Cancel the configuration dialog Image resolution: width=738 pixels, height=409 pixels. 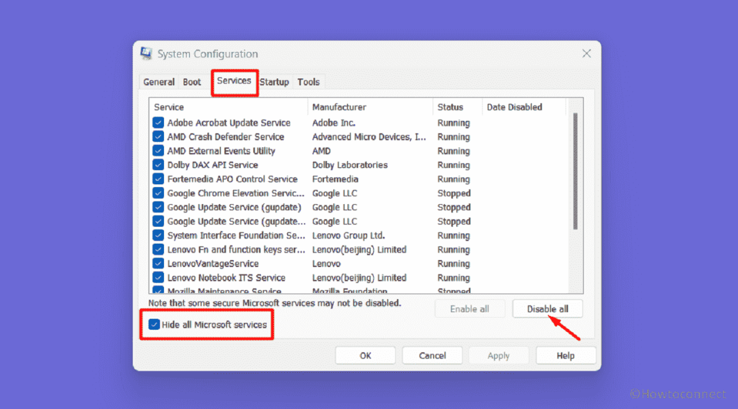pos(432,356)
